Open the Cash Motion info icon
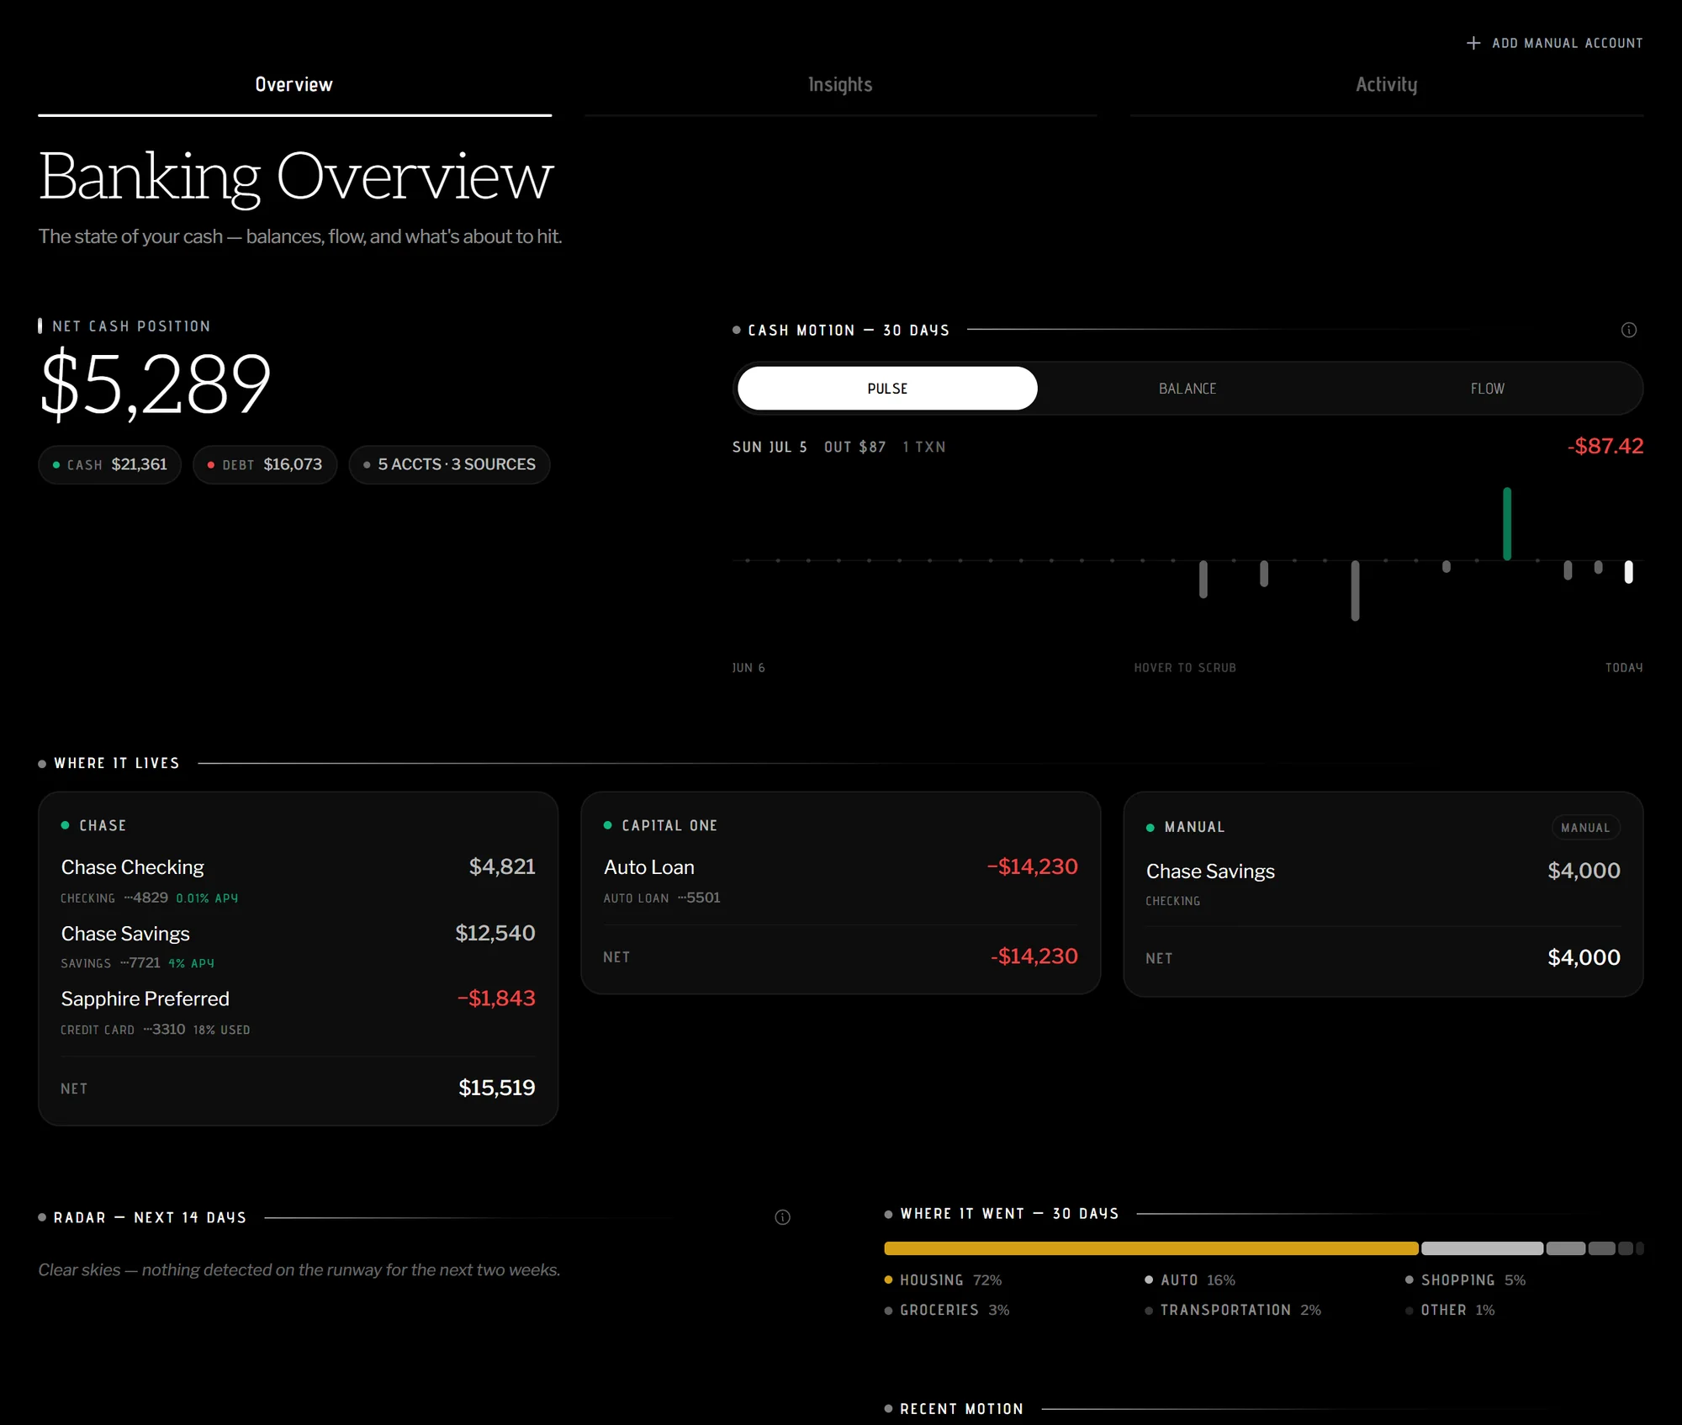This screenshot has width=1682, height=1425. [x=1629, y=330]
